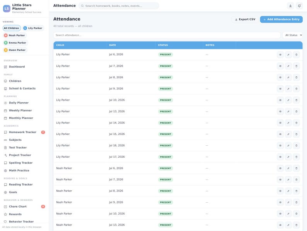View Noah Parker Jul 8, 2026 record
This screenshot has width=307, height=231.
point(280,191)
